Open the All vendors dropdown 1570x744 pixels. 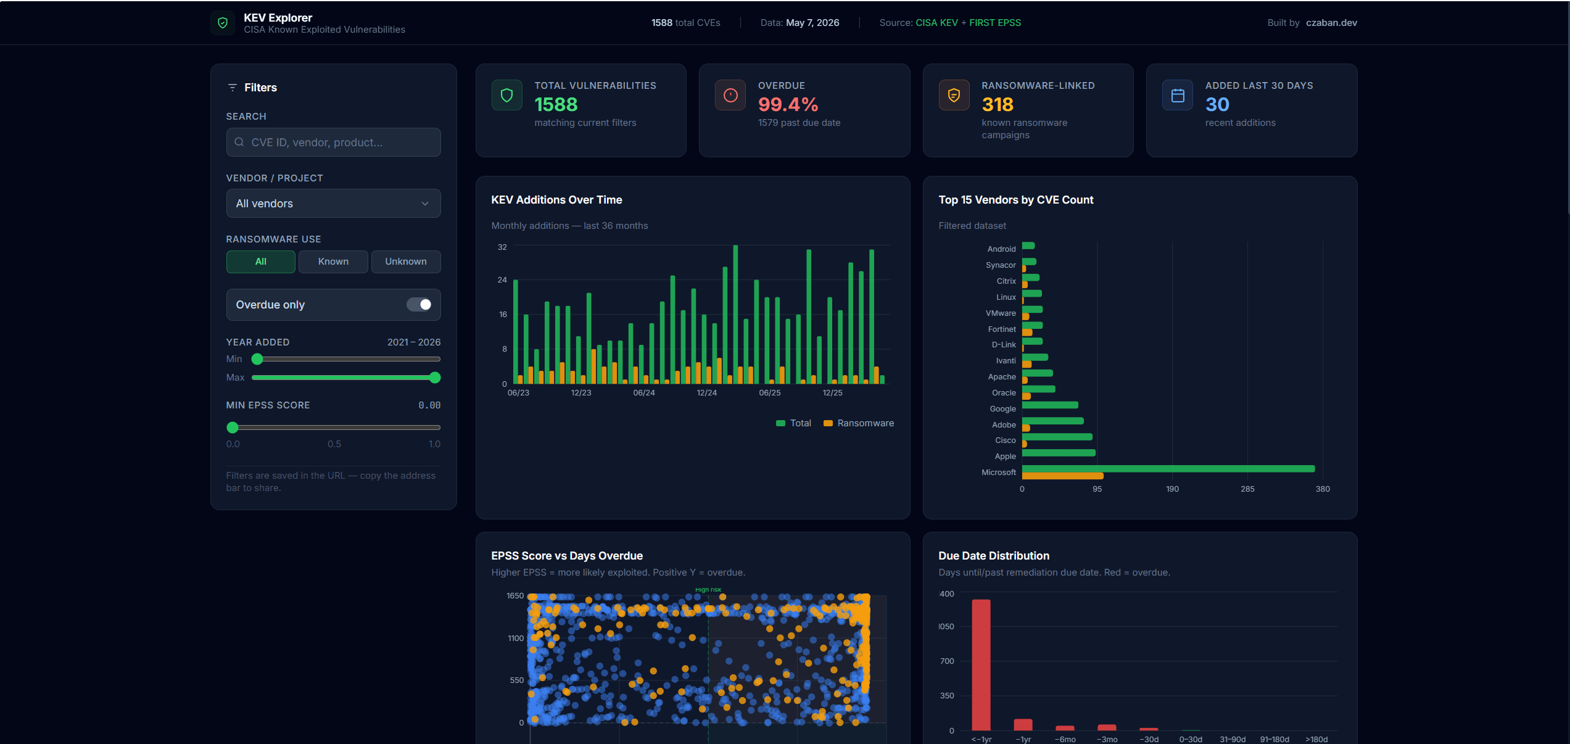point(334,204)
